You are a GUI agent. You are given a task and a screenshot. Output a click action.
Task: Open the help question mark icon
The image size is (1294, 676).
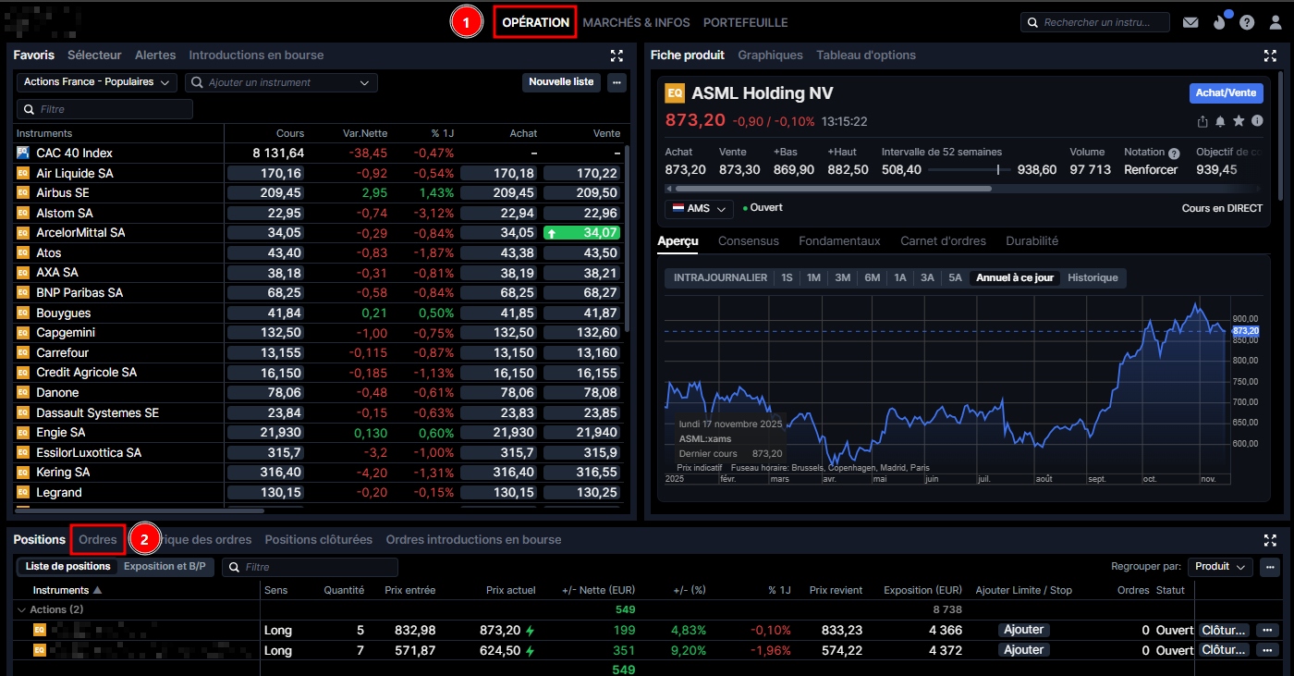1247,23
